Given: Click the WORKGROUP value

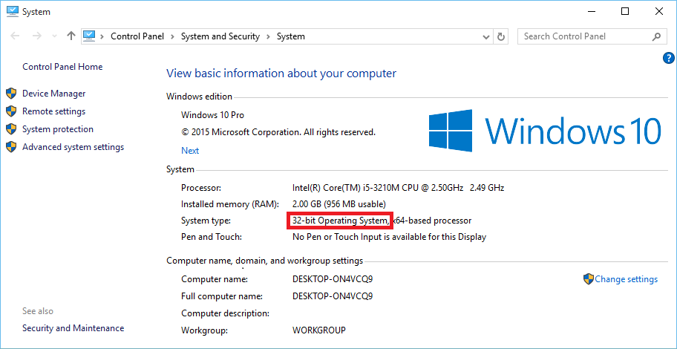Looking at the screenshot, I should point(319,330).
